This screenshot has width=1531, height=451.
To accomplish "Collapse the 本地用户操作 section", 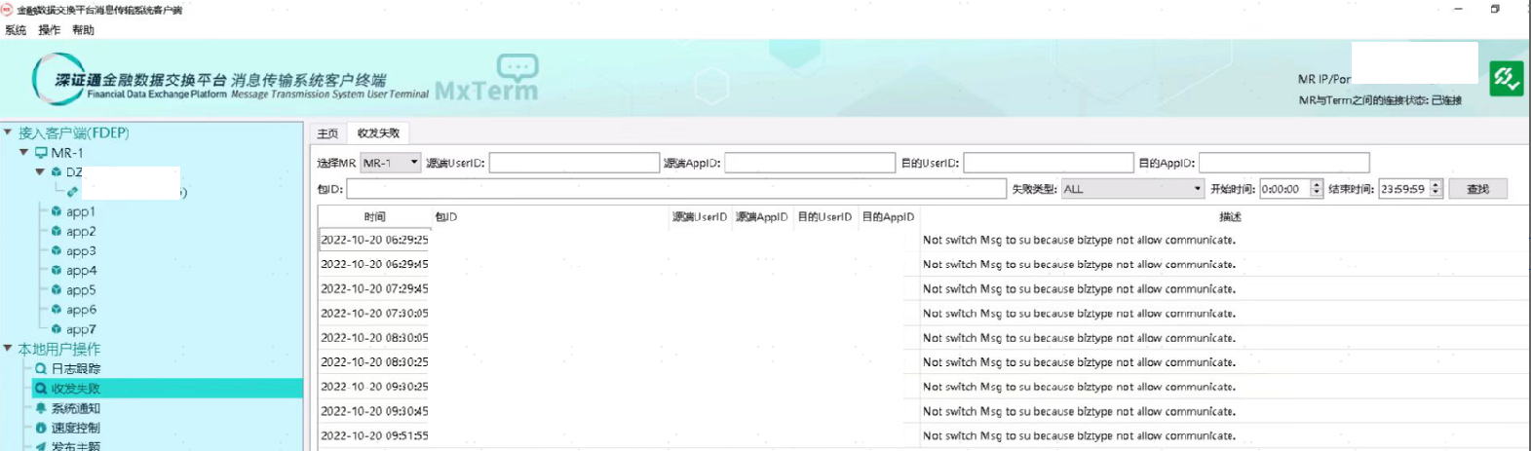I will point(8,348).
